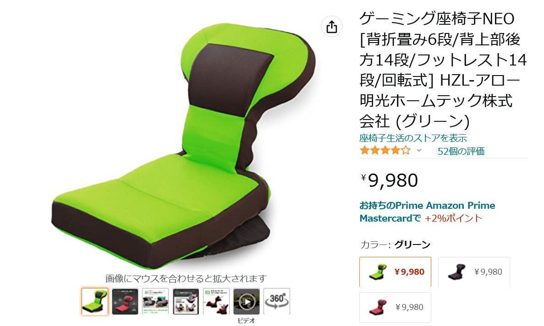View the red chair thumbnail image
Viewport: 544px width, 326px height.
(x=125, y=301)
